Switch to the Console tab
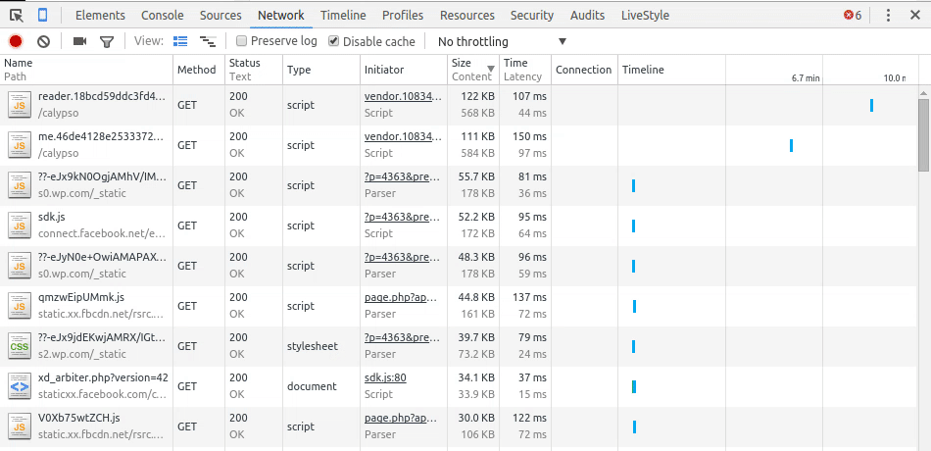This screenshot has height=451, width=931. pyautogui.click(x=162, y=15)
